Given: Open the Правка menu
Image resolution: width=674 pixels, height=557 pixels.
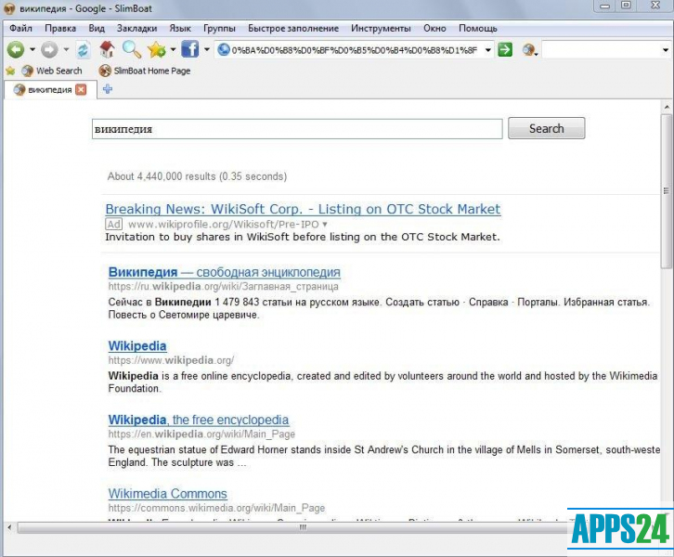Looking at the screenshot, I should coord(60,29).
